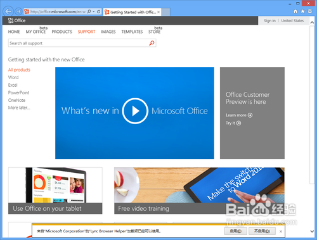Image resolution: width=317 pixels, height=240 pixels.
Task: Open favorites with the star icon
Action: [302, 11]
